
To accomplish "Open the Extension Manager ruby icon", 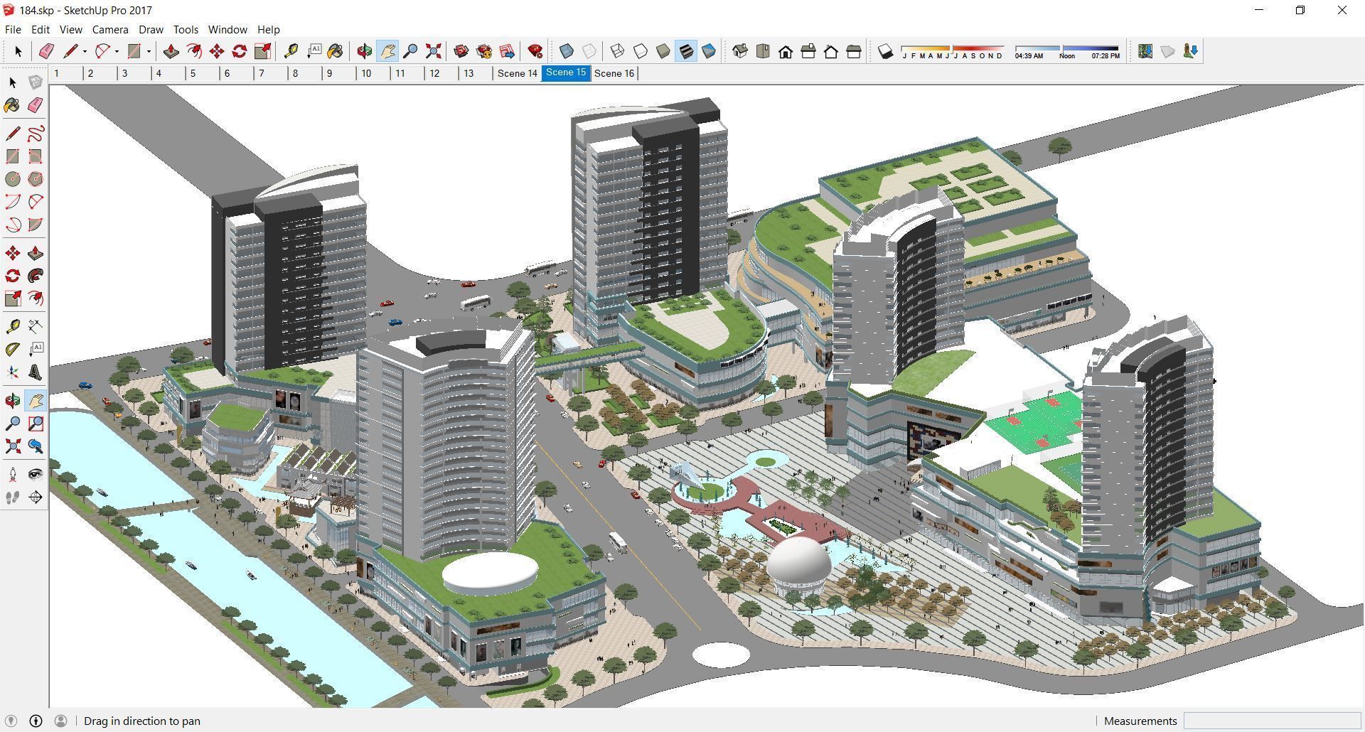I will click(x=535, y=51).
